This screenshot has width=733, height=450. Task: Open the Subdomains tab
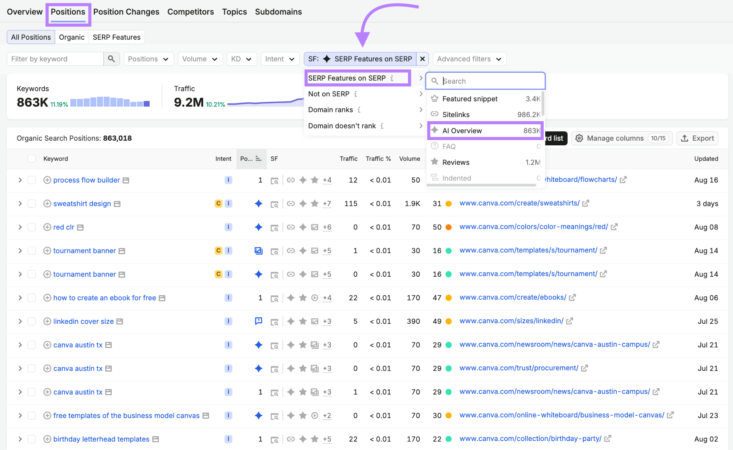pyautogui.click(x=278, y=12)
